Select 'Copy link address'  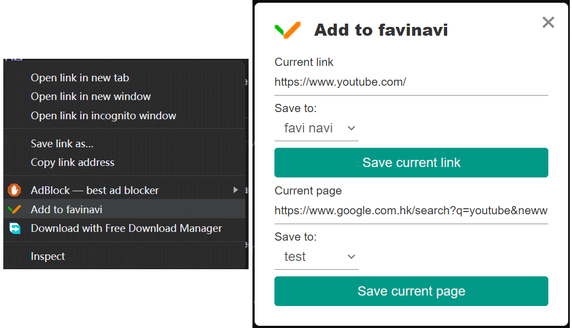tap(72, 162)
